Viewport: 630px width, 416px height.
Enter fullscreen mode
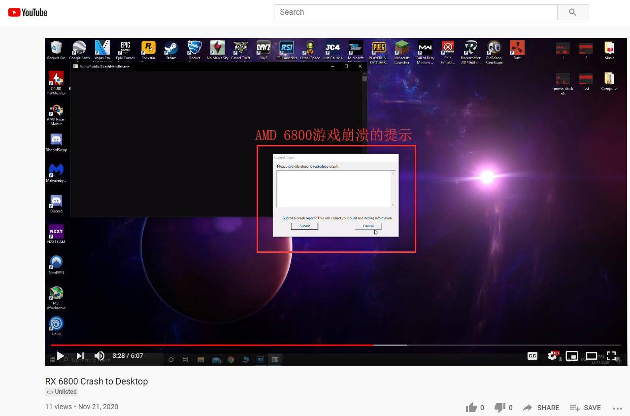point(611,356)
